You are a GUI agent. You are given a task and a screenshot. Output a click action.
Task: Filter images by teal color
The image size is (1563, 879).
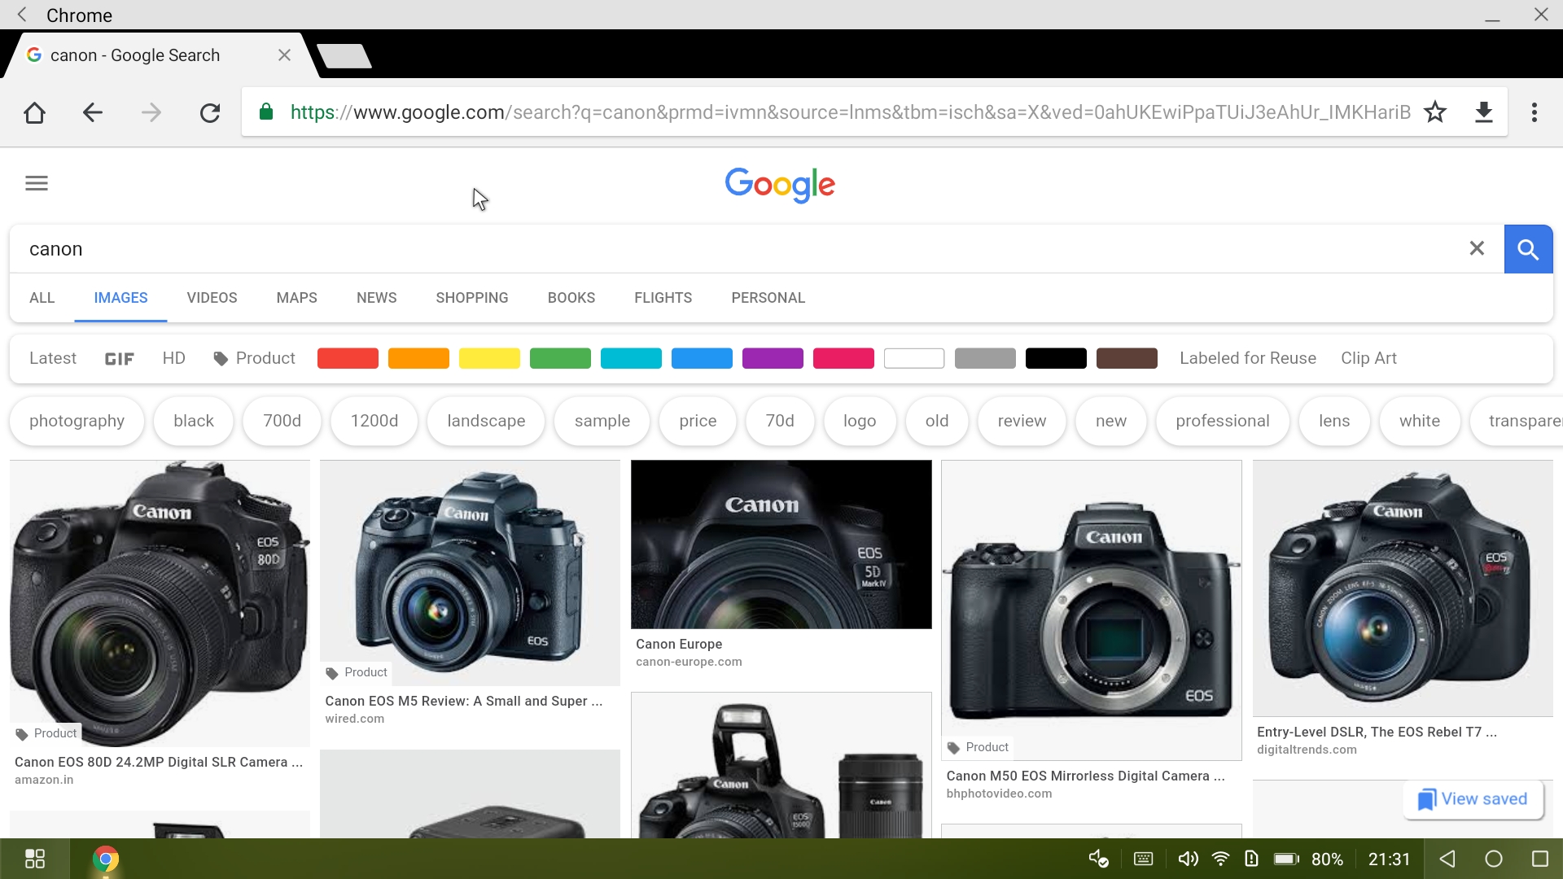(x=631, y=358)
